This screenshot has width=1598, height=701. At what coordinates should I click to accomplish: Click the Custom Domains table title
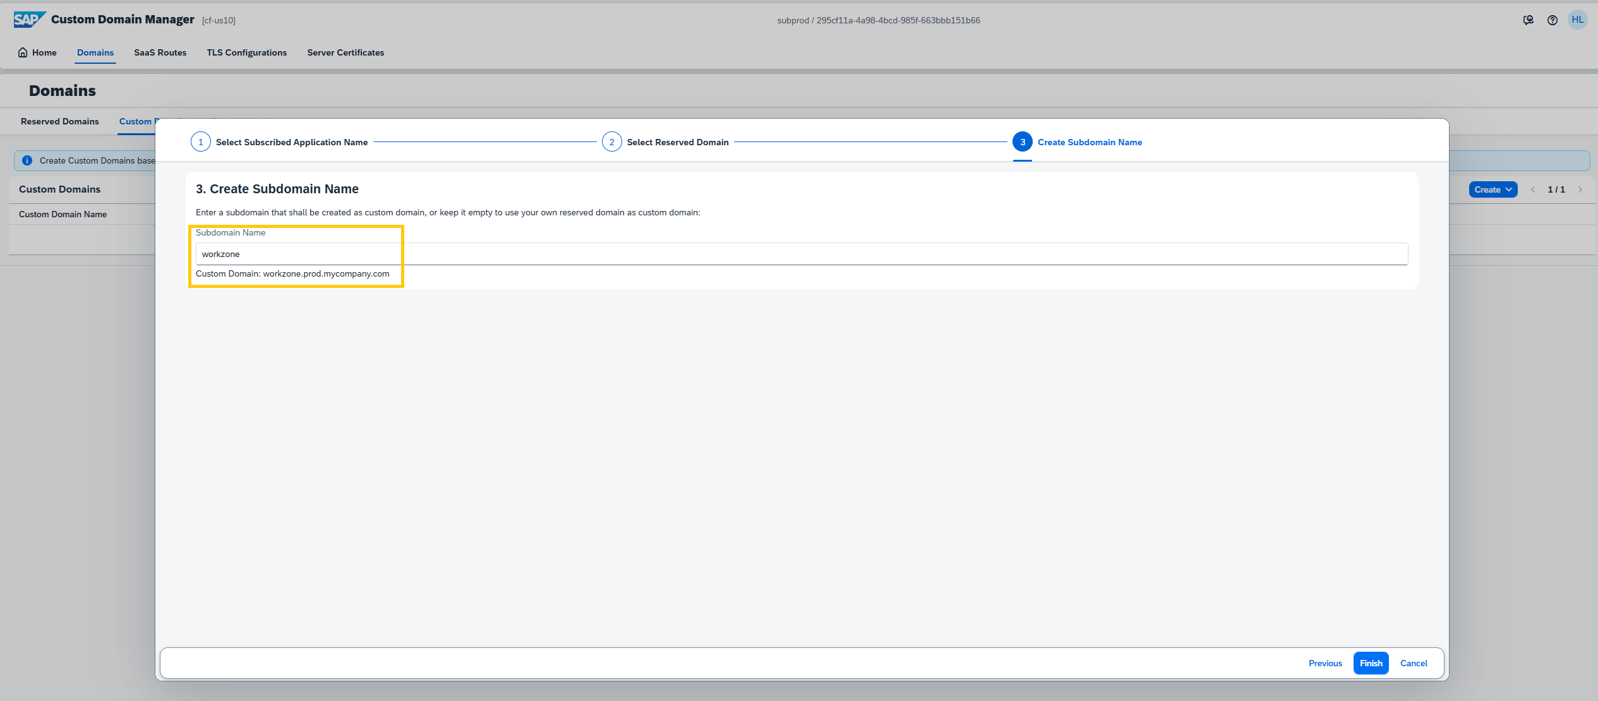pos(59,189)
